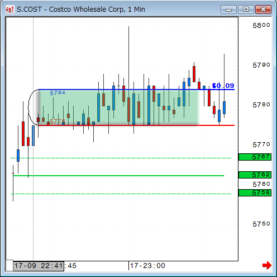277x277 pixels.
Task: Select the upper dashed green line at 5767
Action: coord(121,158)
